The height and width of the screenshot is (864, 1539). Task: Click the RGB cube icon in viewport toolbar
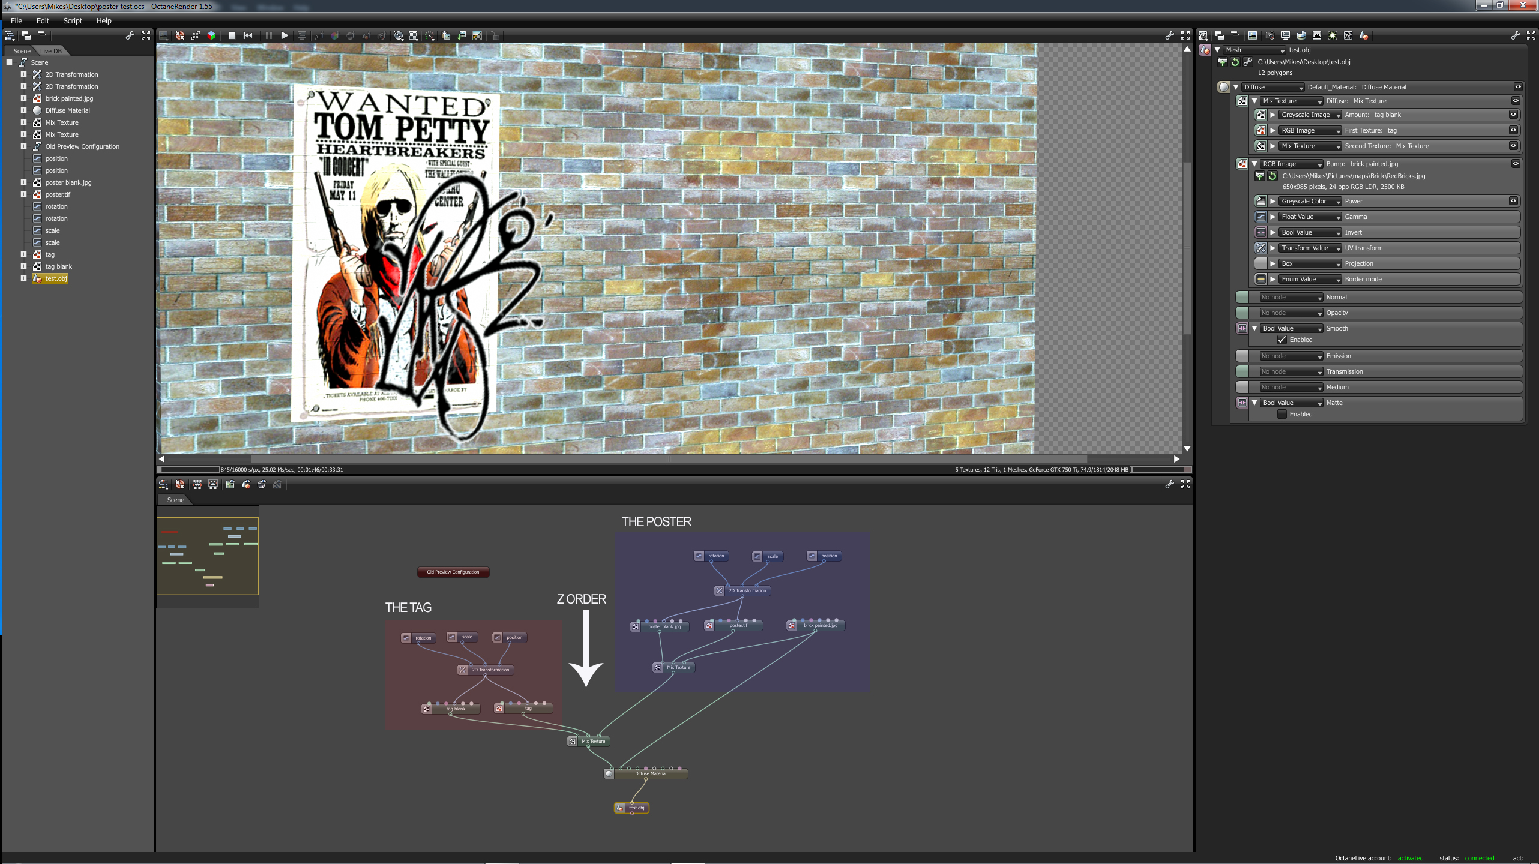211,35
